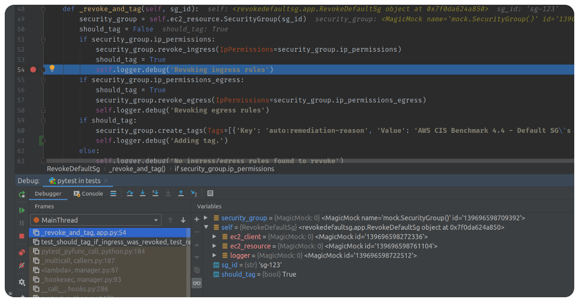Open the View Breakpoints dialog icon

pyautogui.click(x=22, y=252)
